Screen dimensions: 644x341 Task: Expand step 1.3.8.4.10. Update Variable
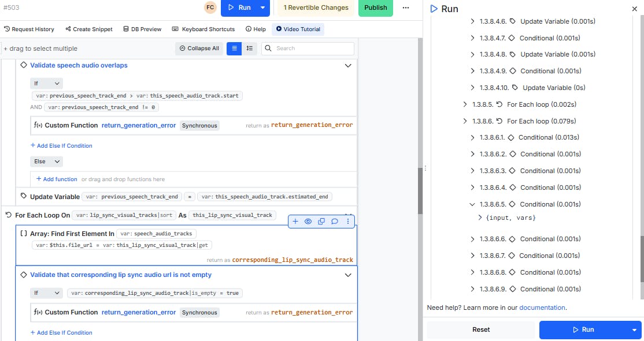coord(472,88)
